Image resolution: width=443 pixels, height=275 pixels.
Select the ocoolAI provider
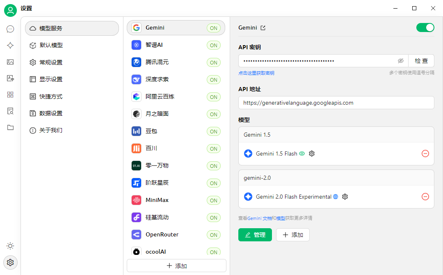(176, 251)
